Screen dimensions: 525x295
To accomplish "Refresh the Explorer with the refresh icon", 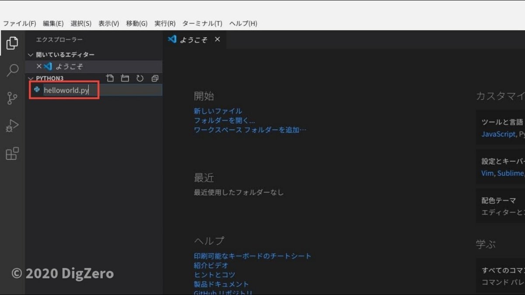I will point(140,79).
